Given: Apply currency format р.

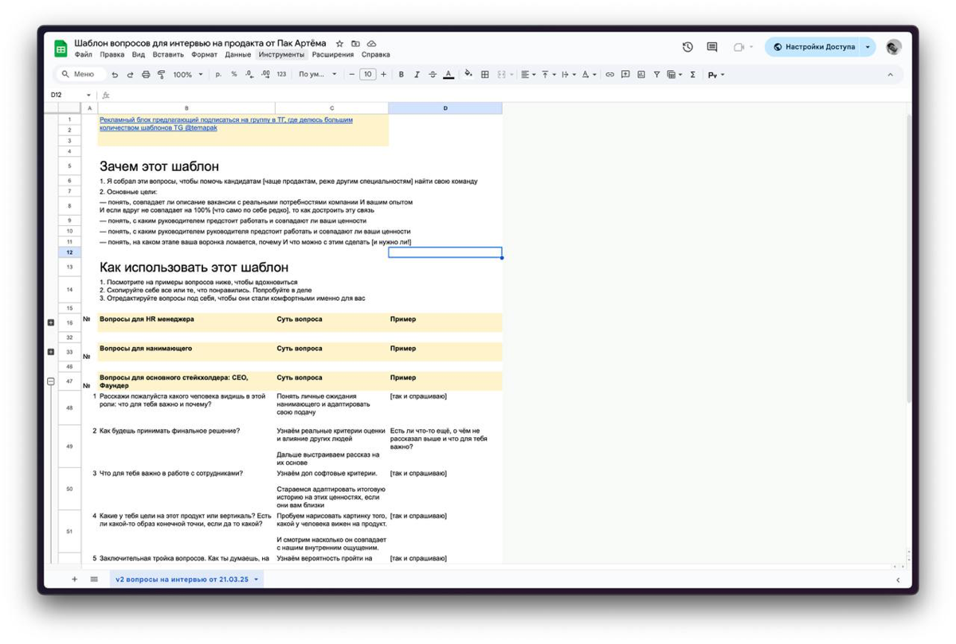Looking at the screenshot, I should pos(219,75).
